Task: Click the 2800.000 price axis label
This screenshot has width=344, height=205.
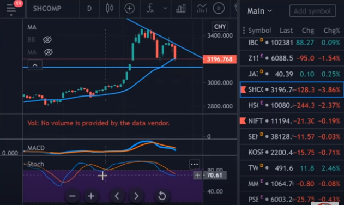Action: point(220,106)
